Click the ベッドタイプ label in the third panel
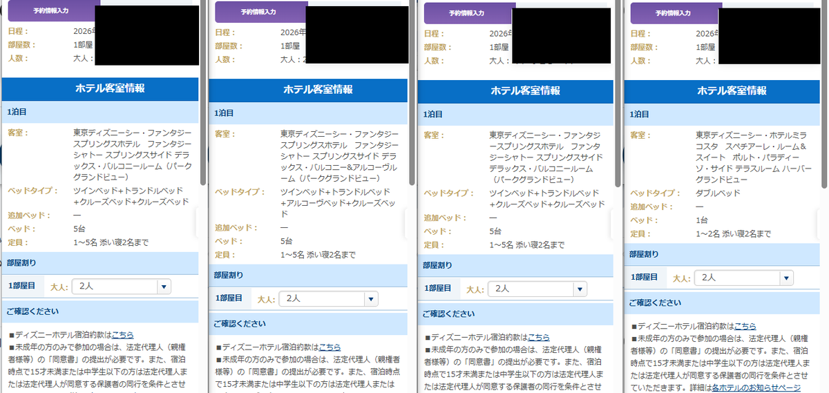The width and height of the screenshot is (829, 393). pyautogui.click(x=448, y=193)
